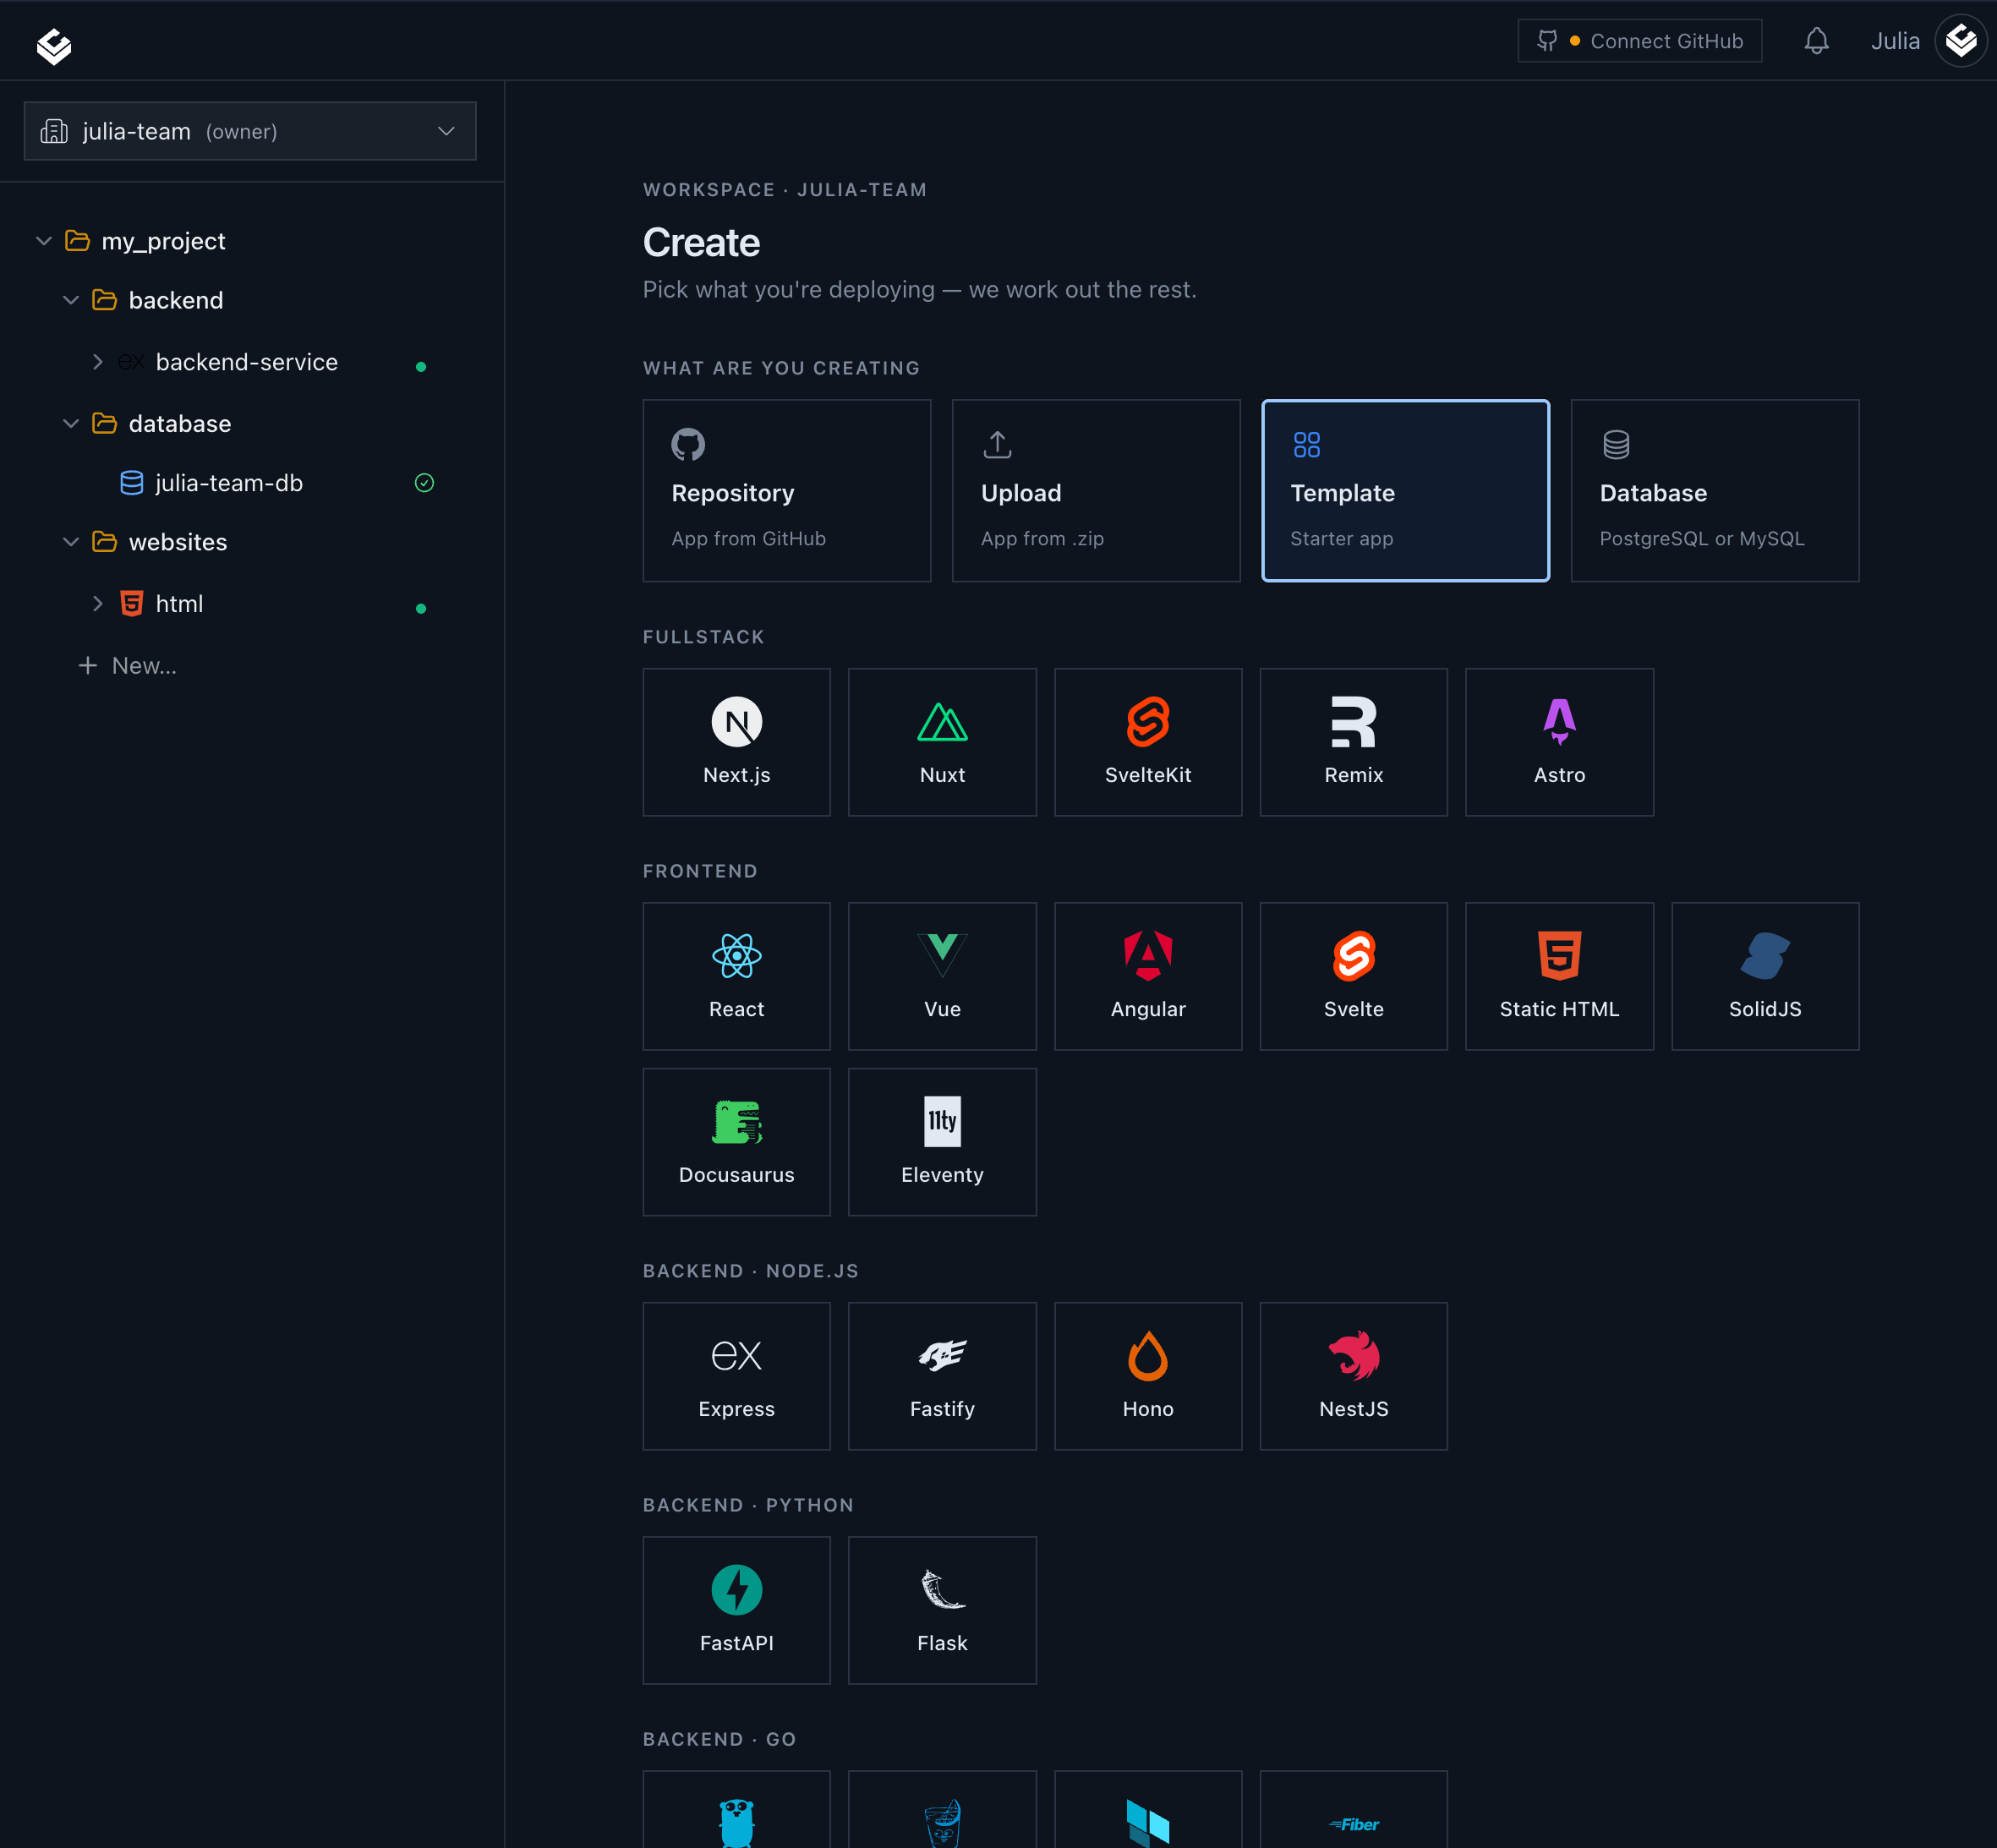Collapse the backend folder chevron
1997x1848 pixels.
click(70, 300)
